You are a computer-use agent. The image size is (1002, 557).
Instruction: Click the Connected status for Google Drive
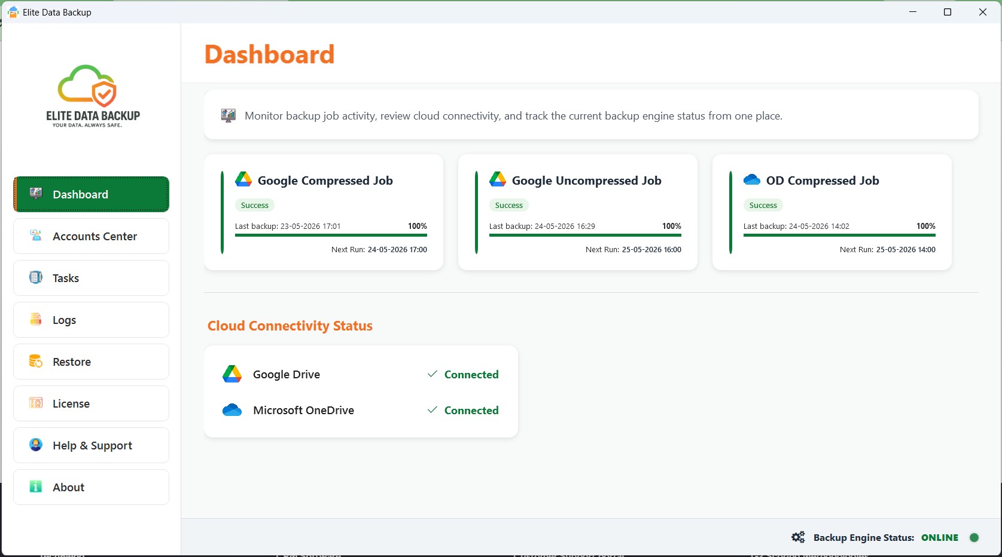[471, 374]
